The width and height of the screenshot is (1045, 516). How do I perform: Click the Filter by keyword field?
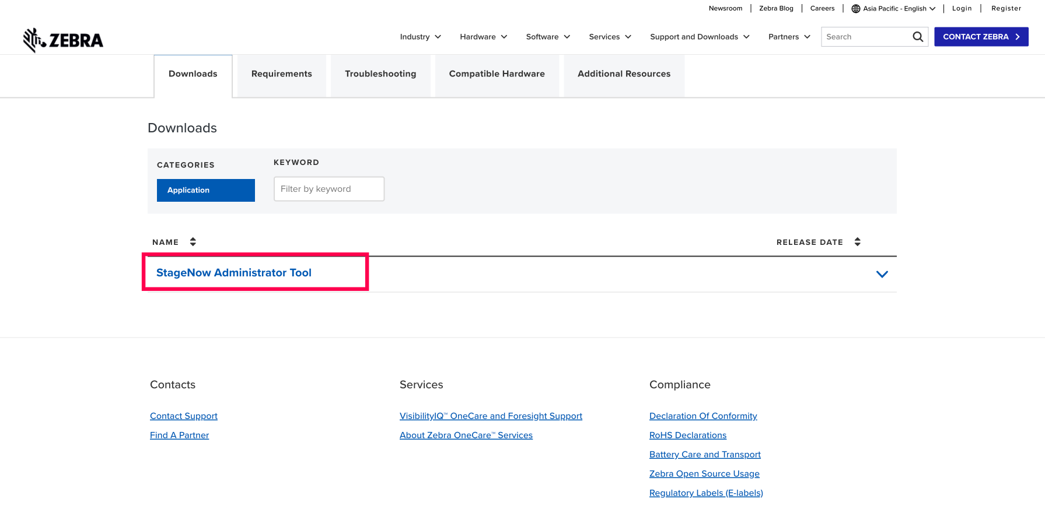point(328,189)
